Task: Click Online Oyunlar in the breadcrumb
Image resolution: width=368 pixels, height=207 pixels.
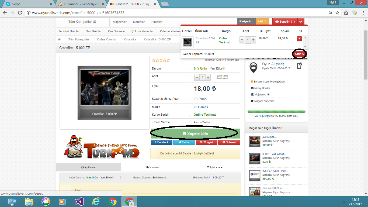Action: (107, 39)
